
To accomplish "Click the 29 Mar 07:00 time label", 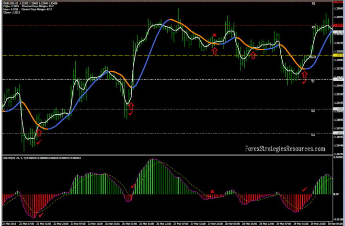I will tap(284, 224).
